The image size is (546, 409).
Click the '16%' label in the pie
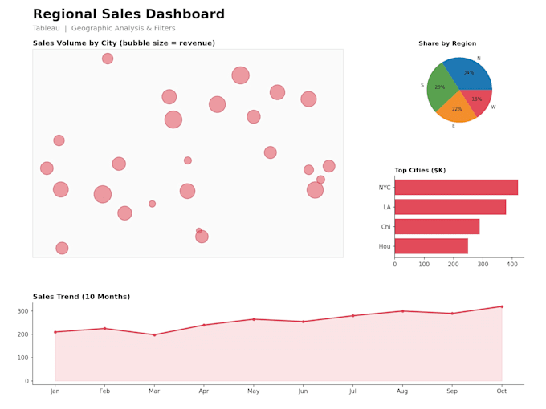(x=477, y=99)
